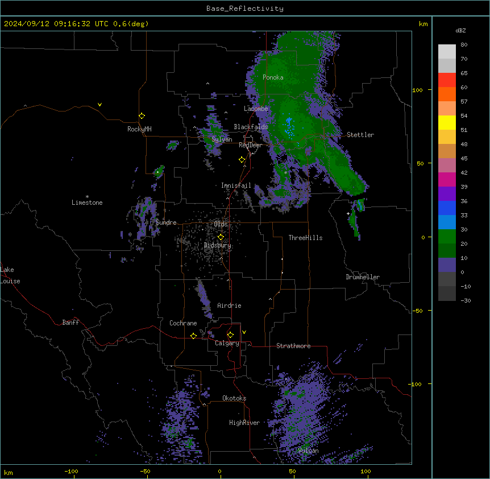This screenshot has height=479, width=490.
Task: Click the Calgary city label
Action: (x=227, y=343)
